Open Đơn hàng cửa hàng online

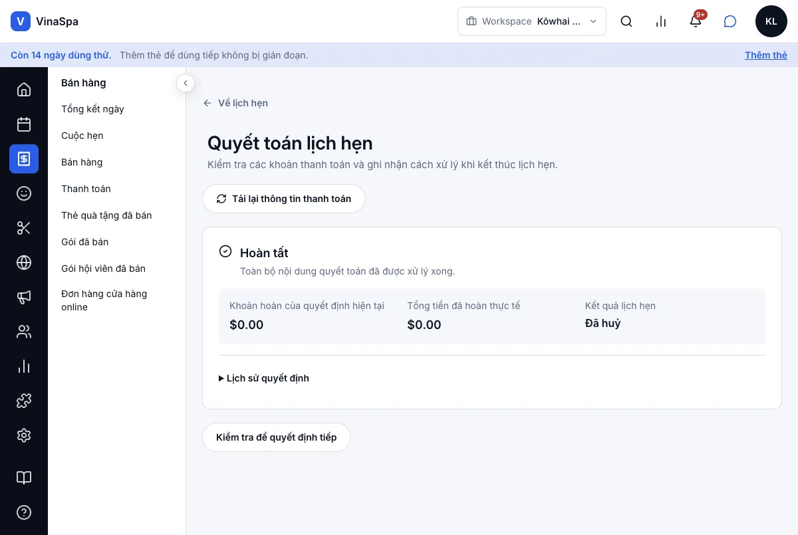pos(104,300)
